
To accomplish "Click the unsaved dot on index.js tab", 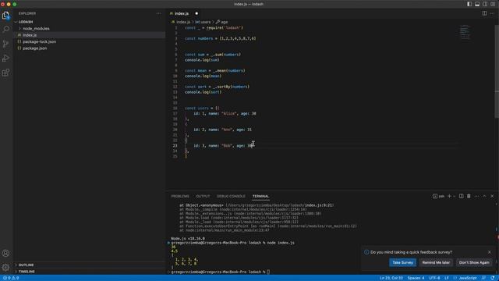I will [x=196, y=13].
